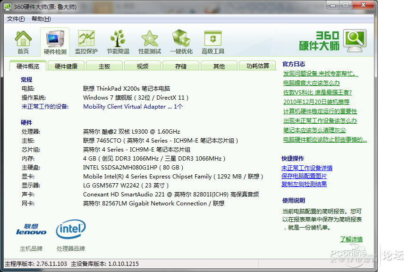Open the 高级工具 advanced tools icon
Image resolution: width=408 pixels, height=272 pixels.
(x=213, y=42)
